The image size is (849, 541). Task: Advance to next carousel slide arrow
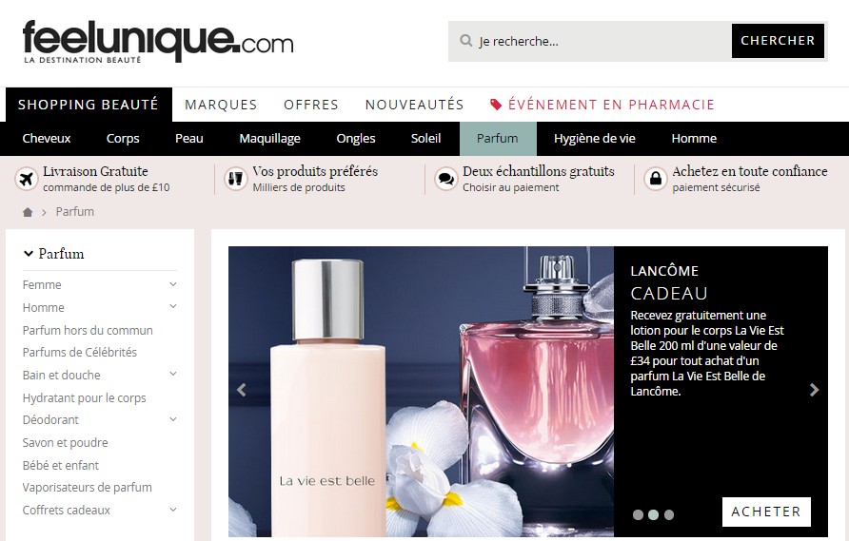tap(814, 390)
